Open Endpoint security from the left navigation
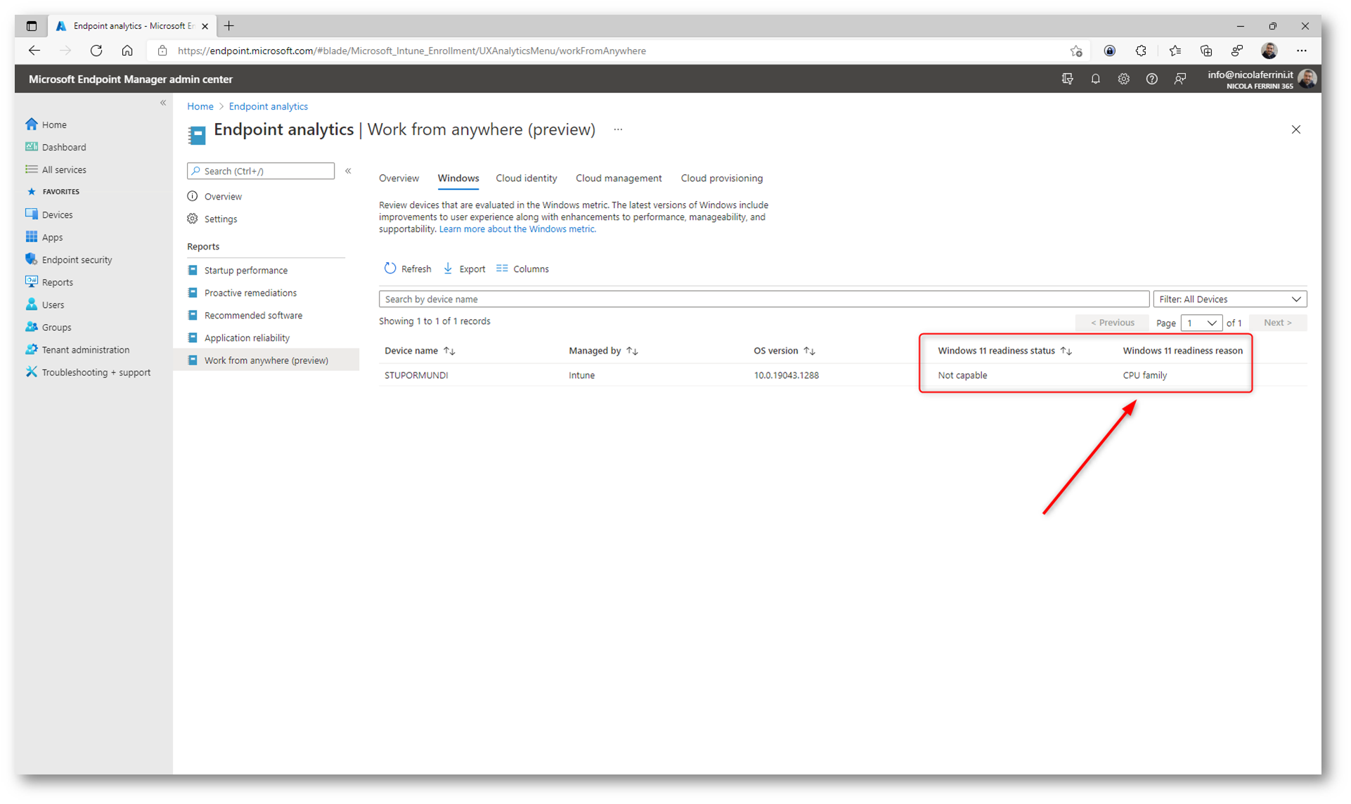Screen dimensions: 1351x804 coord(77,259)
